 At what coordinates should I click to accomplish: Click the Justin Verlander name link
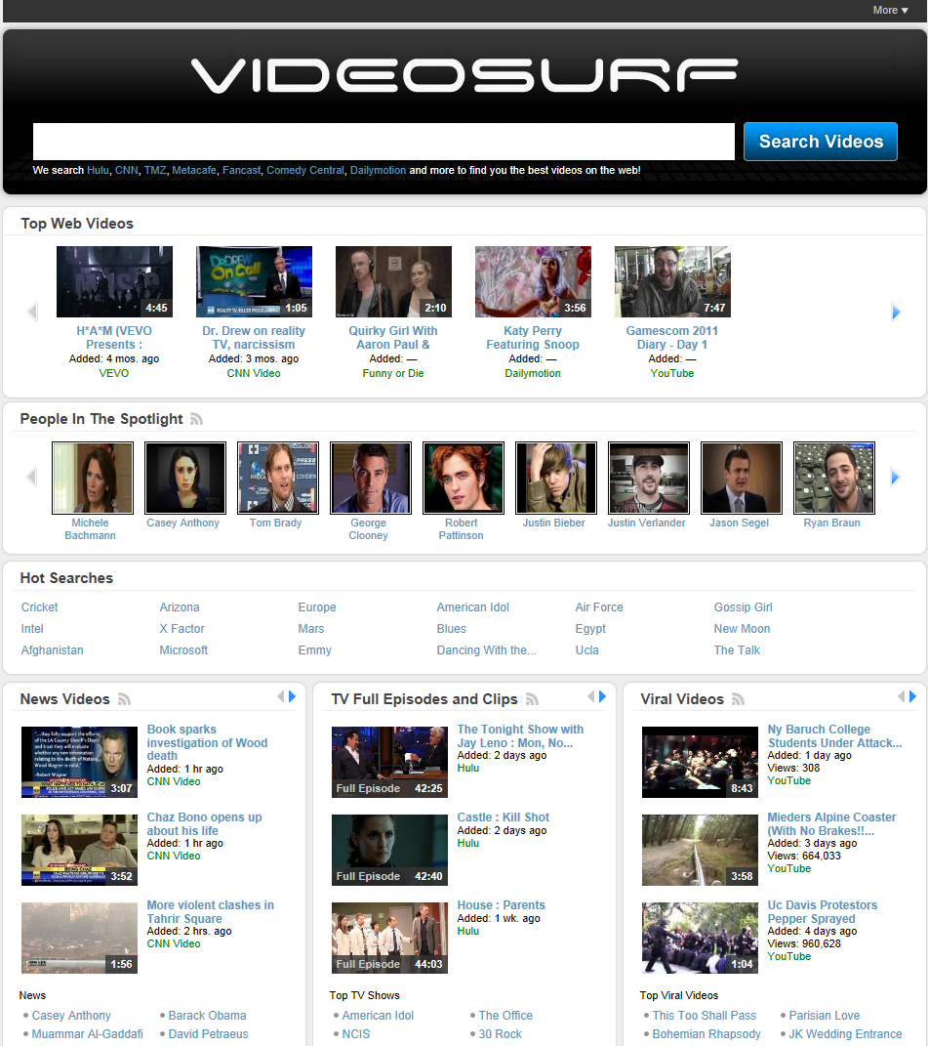click(646, 523)
